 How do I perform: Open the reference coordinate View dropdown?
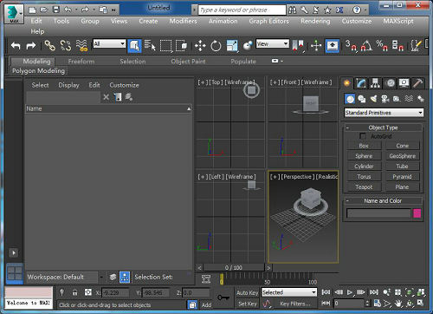click(272, 43)
